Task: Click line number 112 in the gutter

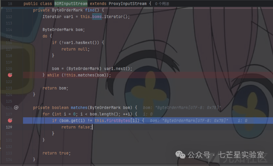Action: pyautogui.click(x=9, y=17)
